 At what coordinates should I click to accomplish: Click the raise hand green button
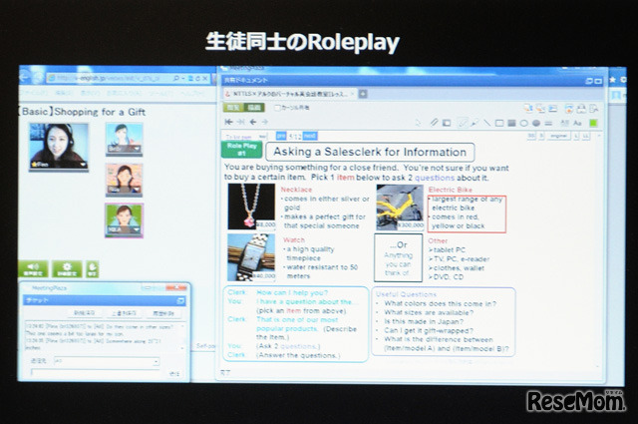pyautogui.click(x=93, y=269)
